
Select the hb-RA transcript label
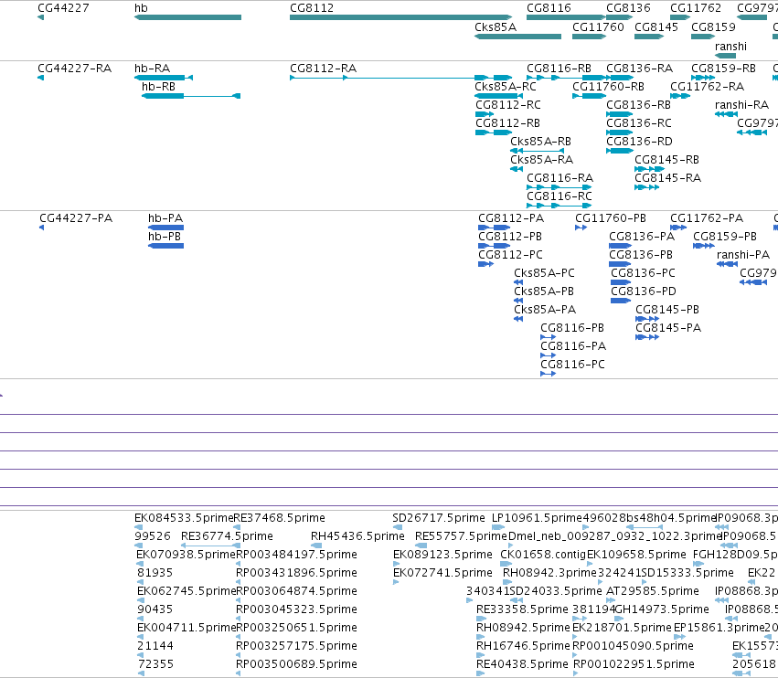coord(153,69)
